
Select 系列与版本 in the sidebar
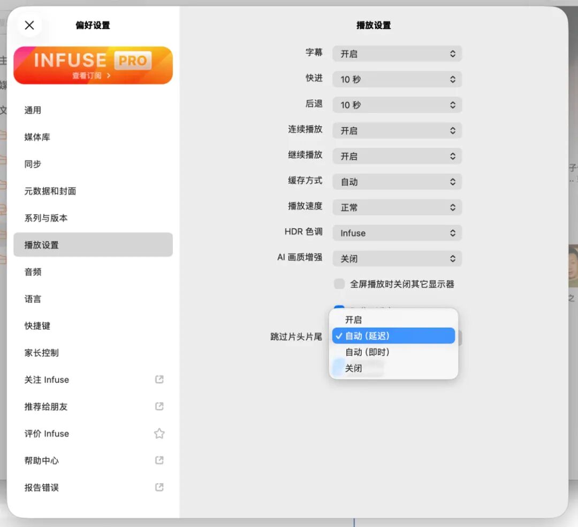pos(93,218)
